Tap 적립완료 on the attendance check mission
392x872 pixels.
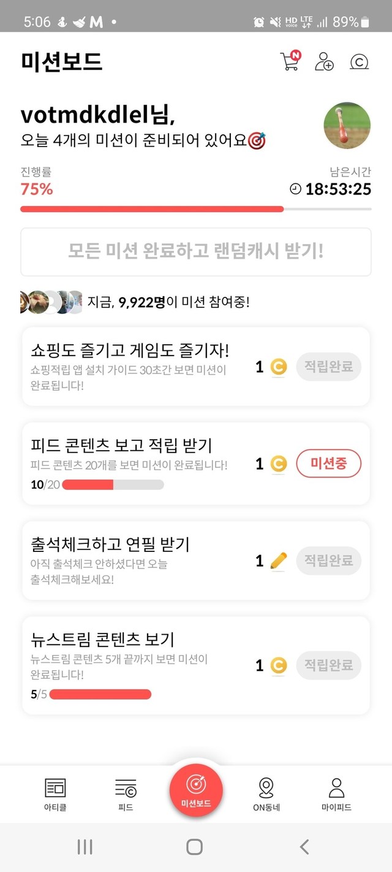coord(329,560)
